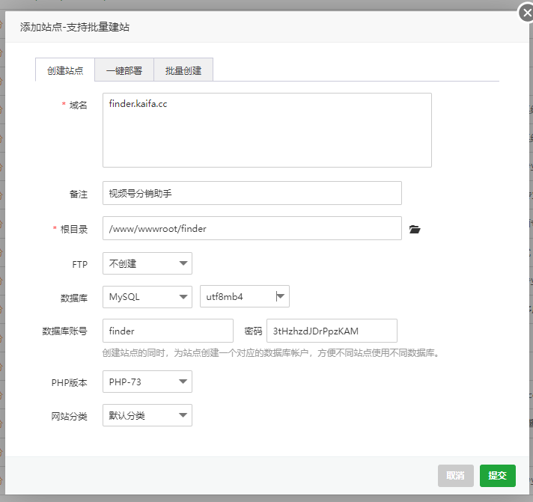Viewport: 533px width, 502px height.
Task: Switch to the 一键部署 tab
Action: 124,70
